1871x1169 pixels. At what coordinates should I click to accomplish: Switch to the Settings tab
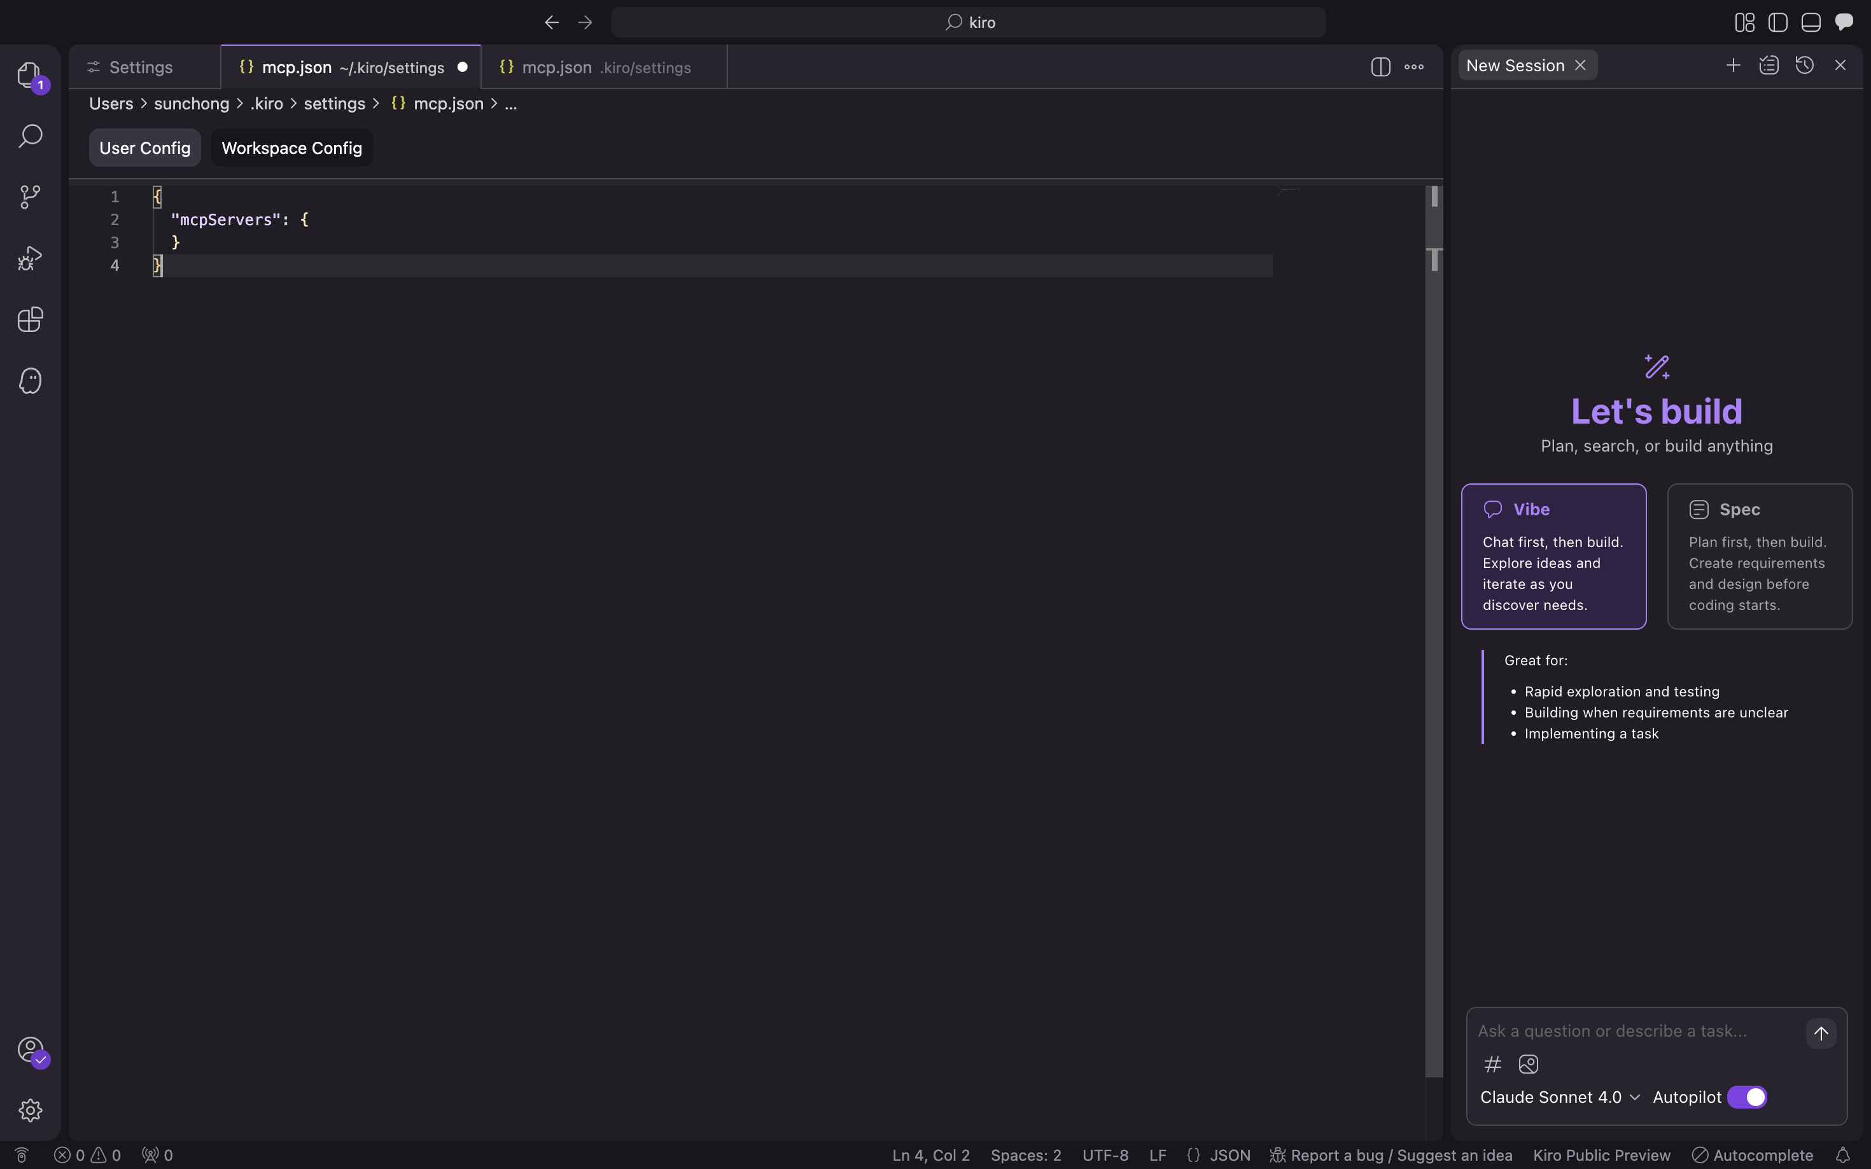(x=141, y=67)
